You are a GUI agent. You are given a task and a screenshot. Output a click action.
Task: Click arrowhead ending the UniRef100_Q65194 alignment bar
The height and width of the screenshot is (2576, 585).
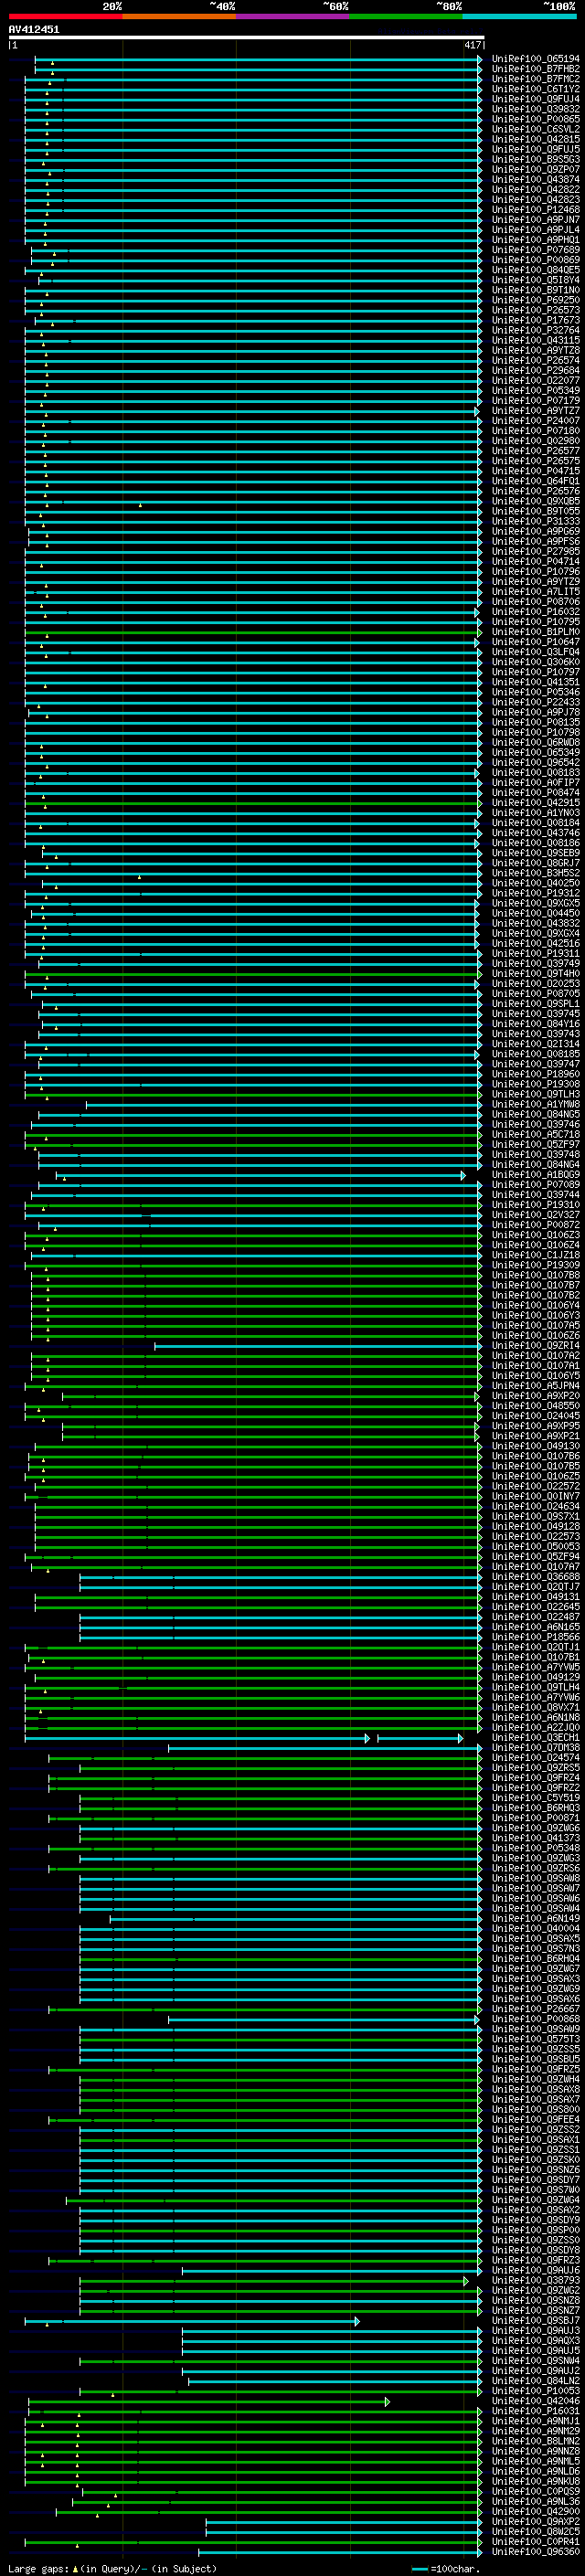480,59
